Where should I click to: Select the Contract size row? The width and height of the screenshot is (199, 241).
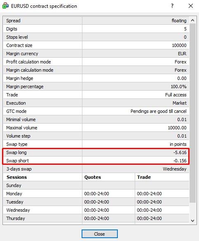(x=96, y=45)
